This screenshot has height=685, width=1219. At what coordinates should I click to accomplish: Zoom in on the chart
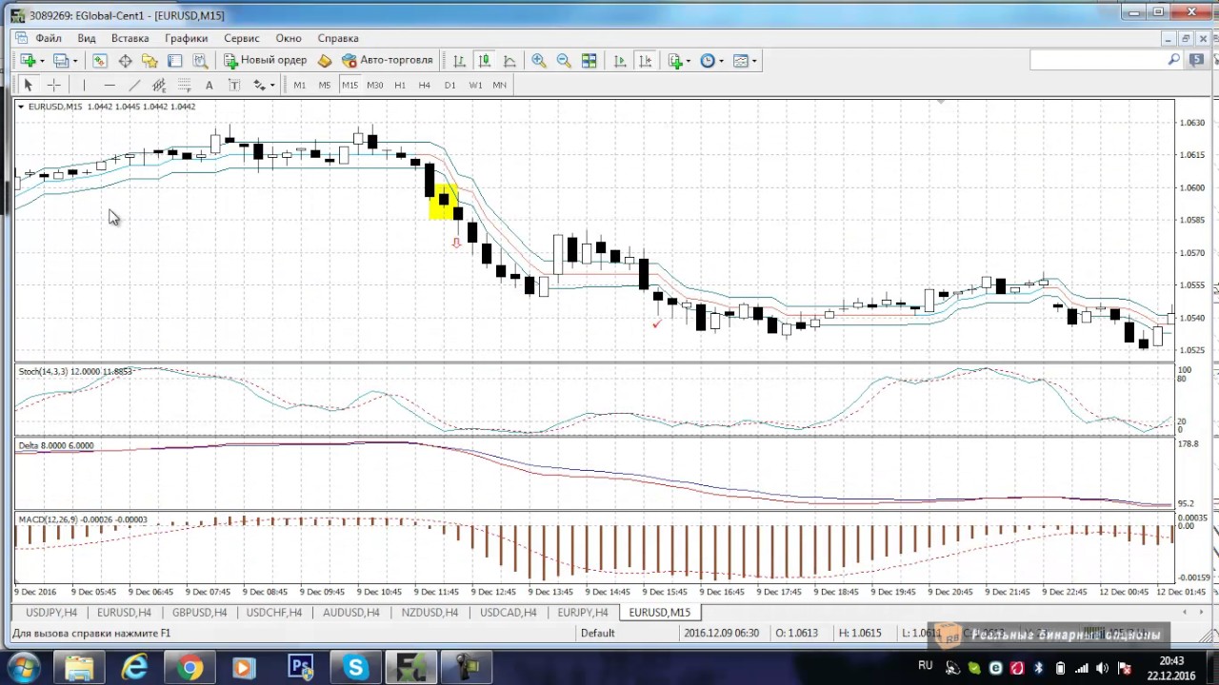[x=539, y=60]
